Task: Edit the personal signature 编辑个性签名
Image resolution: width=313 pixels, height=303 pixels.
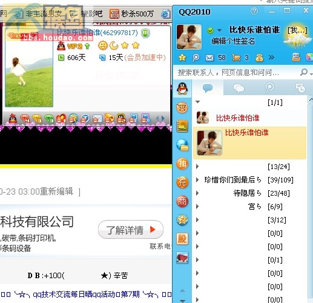Action: coord(233,41)
